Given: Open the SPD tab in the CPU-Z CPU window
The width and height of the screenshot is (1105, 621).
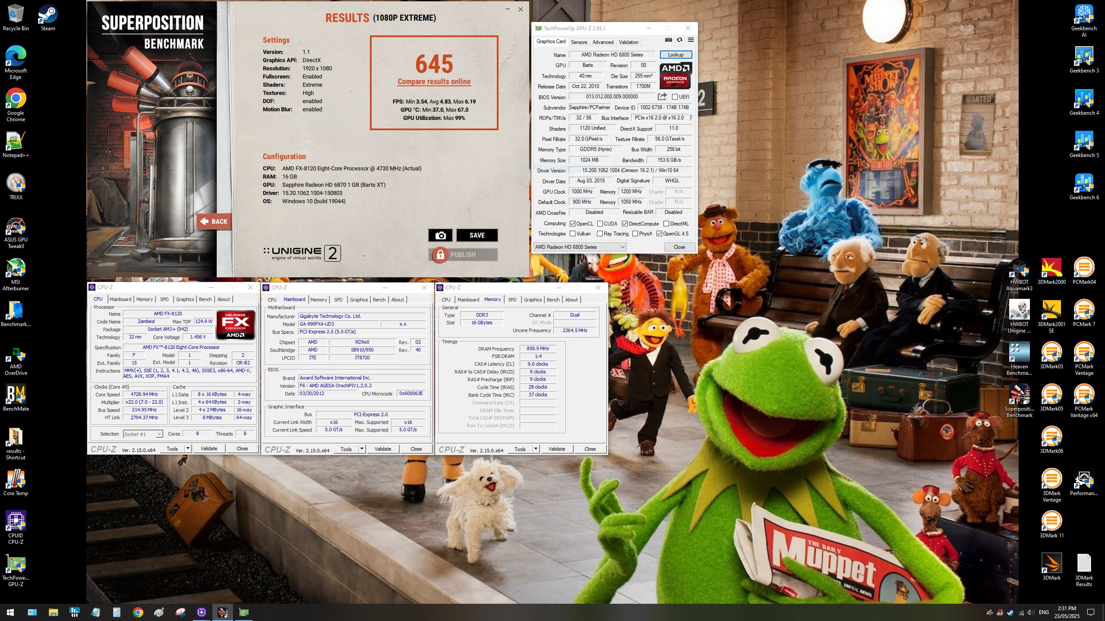Looking at the screenshot, I should (x=164, y=299).
